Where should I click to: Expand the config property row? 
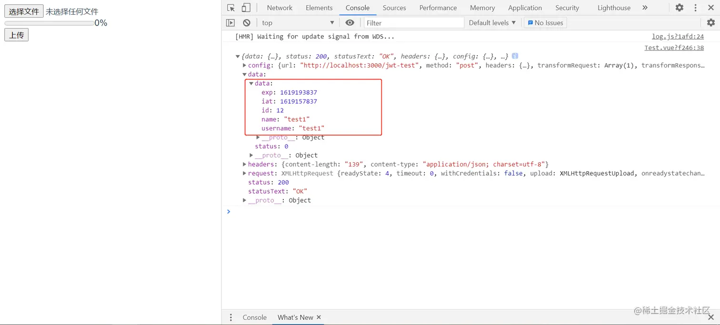coord(244,66)
